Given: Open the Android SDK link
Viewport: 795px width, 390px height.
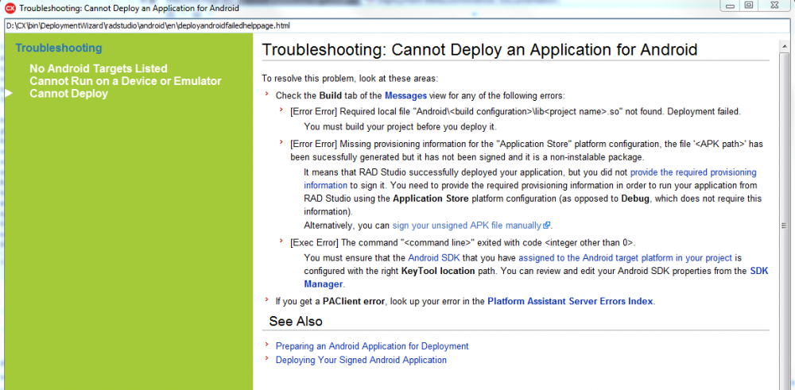Looking at the screenshot, I should 433,258.
